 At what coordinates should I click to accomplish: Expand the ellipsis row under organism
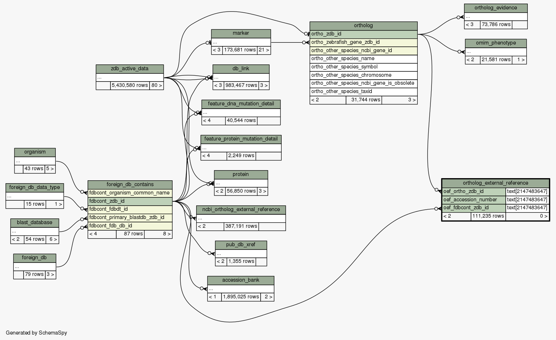[x=35, y=161]
